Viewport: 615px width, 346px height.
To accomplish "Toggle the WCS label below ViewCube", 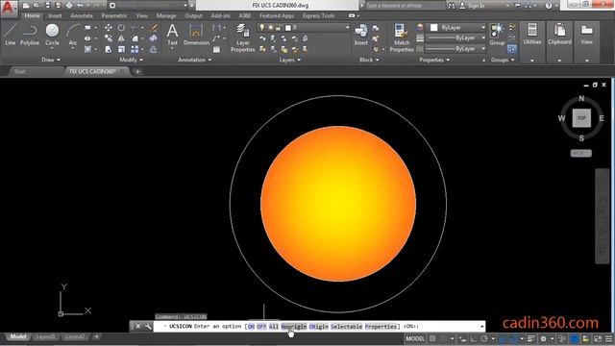I will pos(580,154).
